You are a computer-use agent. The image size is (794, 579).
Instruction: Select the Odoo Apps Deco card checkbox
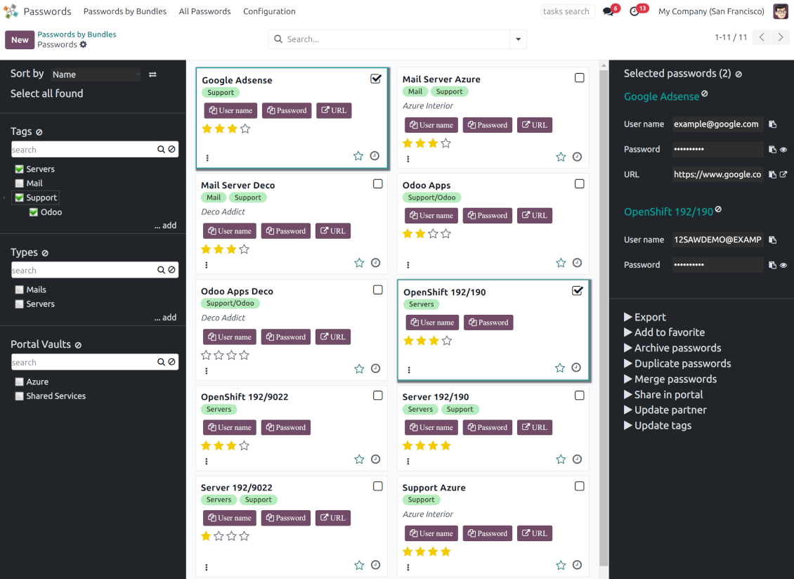point(378,289)
